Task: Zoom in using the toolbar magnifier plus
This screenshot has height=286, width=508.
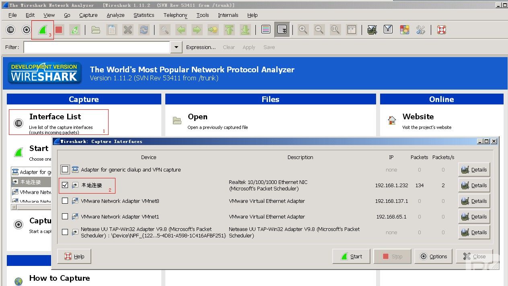Action: (303, 30)
